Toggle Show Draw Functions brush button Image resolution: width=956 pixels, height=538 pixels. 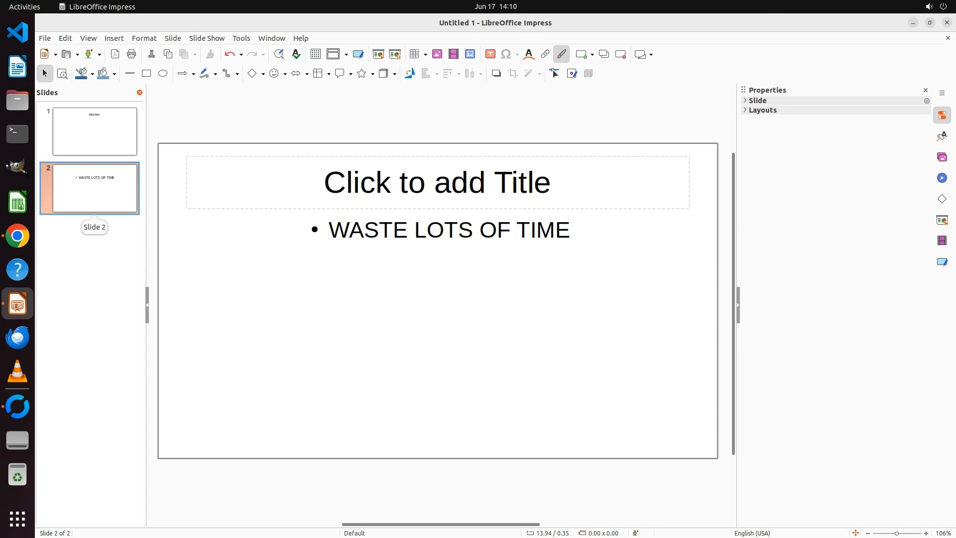click(561, 54)
